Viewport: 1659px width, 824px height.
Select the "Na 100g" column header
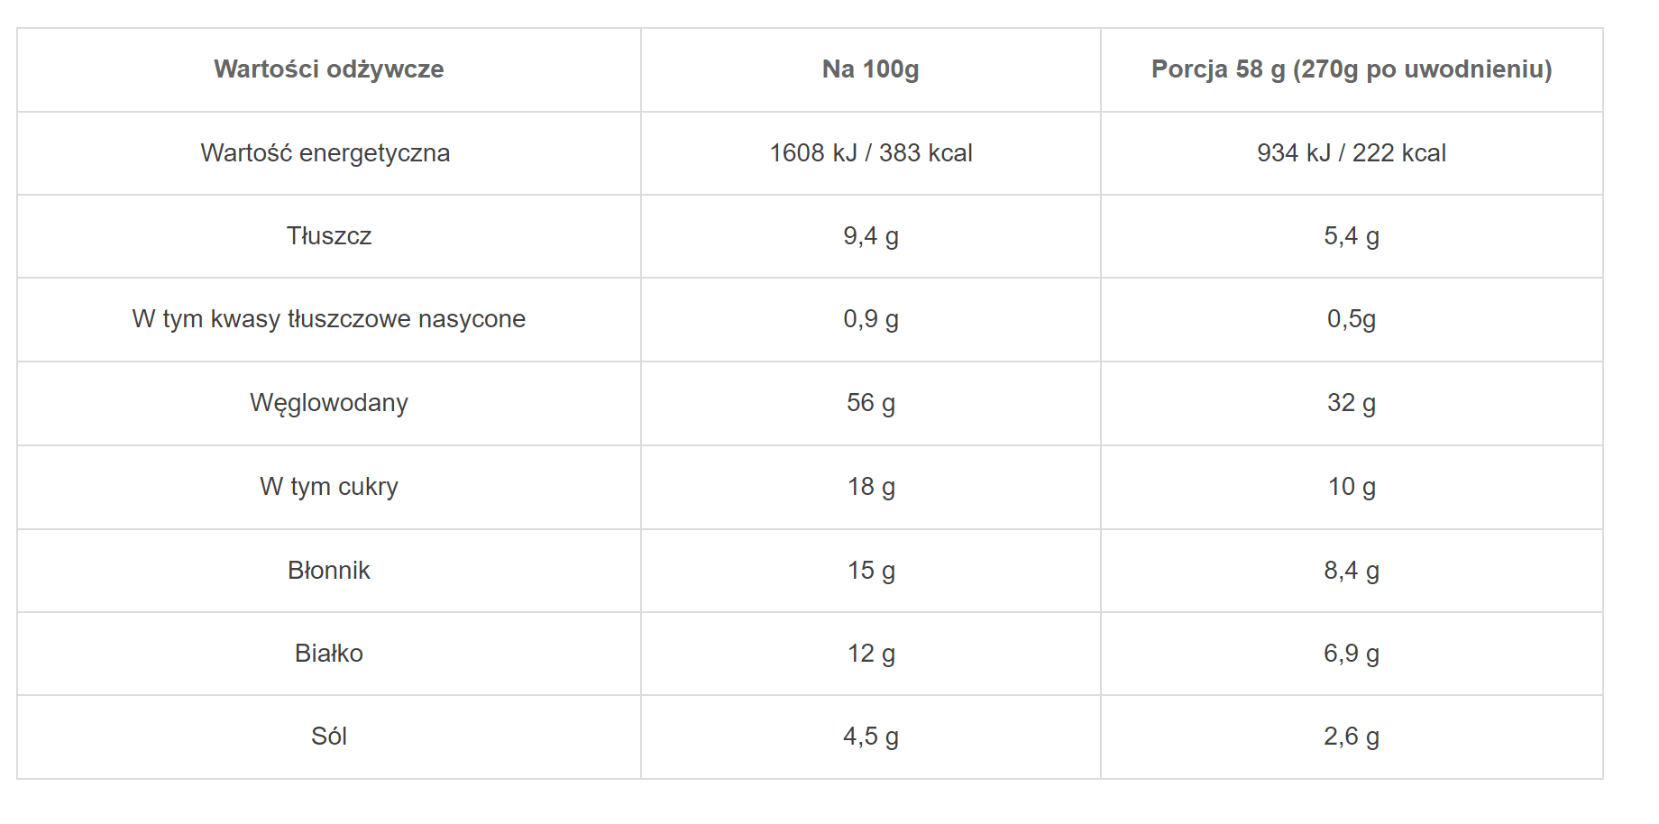click(x=870, y=69)
